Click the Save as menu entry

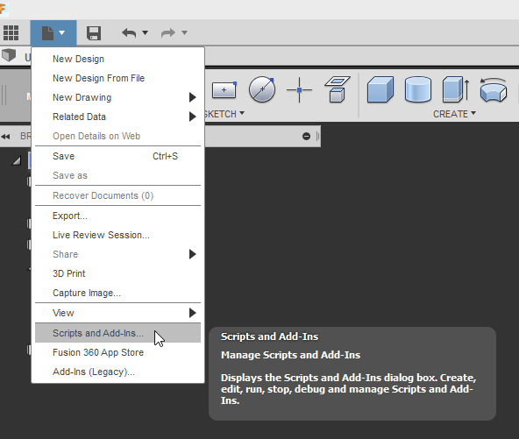point(117,175)
